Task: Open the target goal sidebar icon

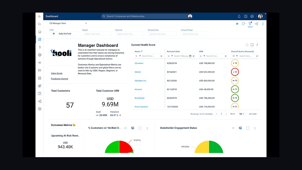Action: tap(40, 86)
